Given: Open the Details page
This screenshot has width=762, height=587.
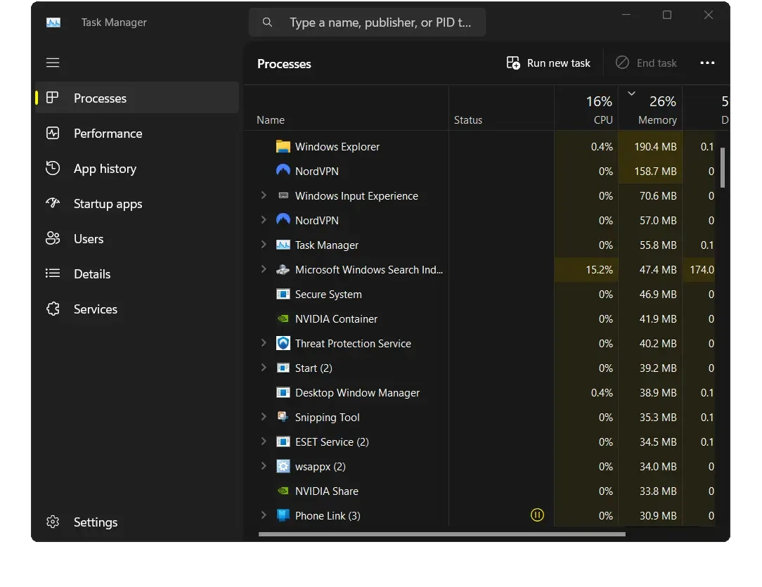Looking at the screenshot, I should pos(137,273).
